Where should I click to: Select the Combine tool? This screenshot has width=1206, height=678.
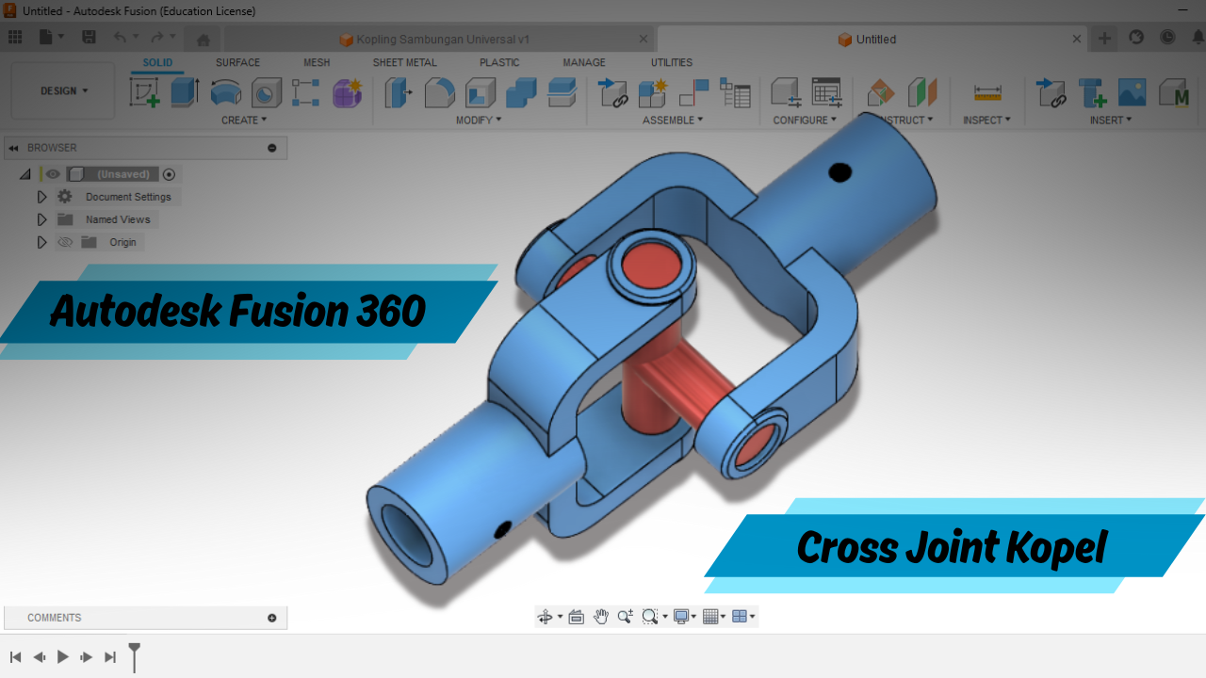[x=521, y=92]
